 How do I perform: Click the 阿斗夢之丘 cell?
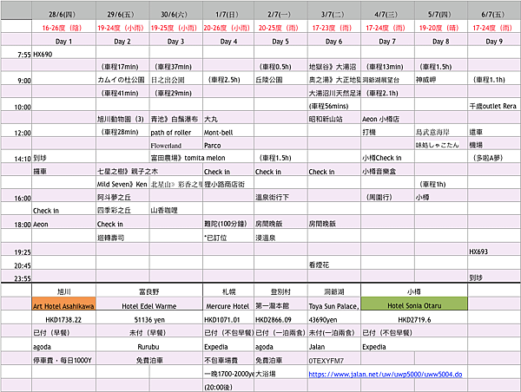(x=122, y=197)
